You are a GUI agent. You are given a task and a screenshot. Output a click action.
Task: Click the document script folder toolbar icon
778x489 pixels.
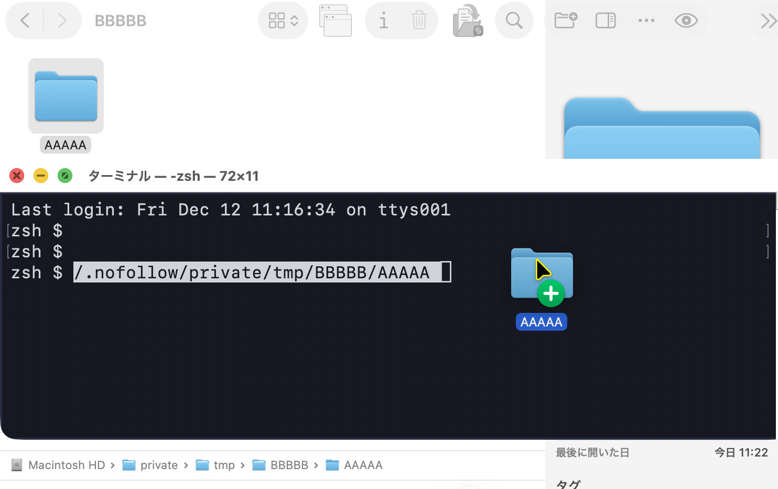tap(468, 20)
